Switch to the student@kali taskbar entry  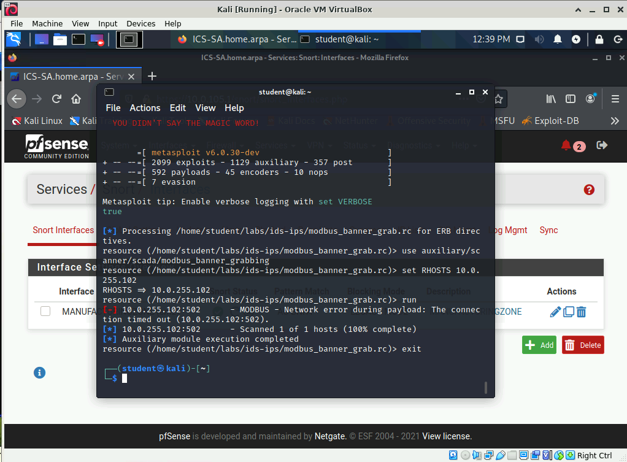click(359, 39)
